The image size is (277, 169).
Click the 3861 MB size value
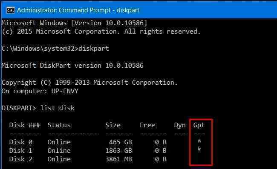(x=118, y=159)
